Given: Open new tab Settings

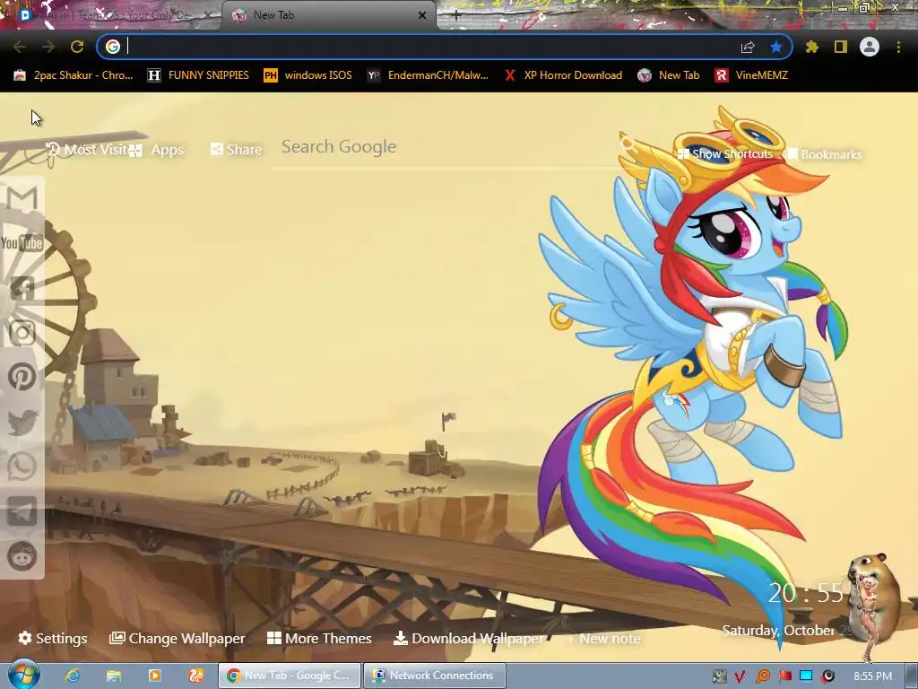Looking at the screenshot, I should tap(53, 638).
